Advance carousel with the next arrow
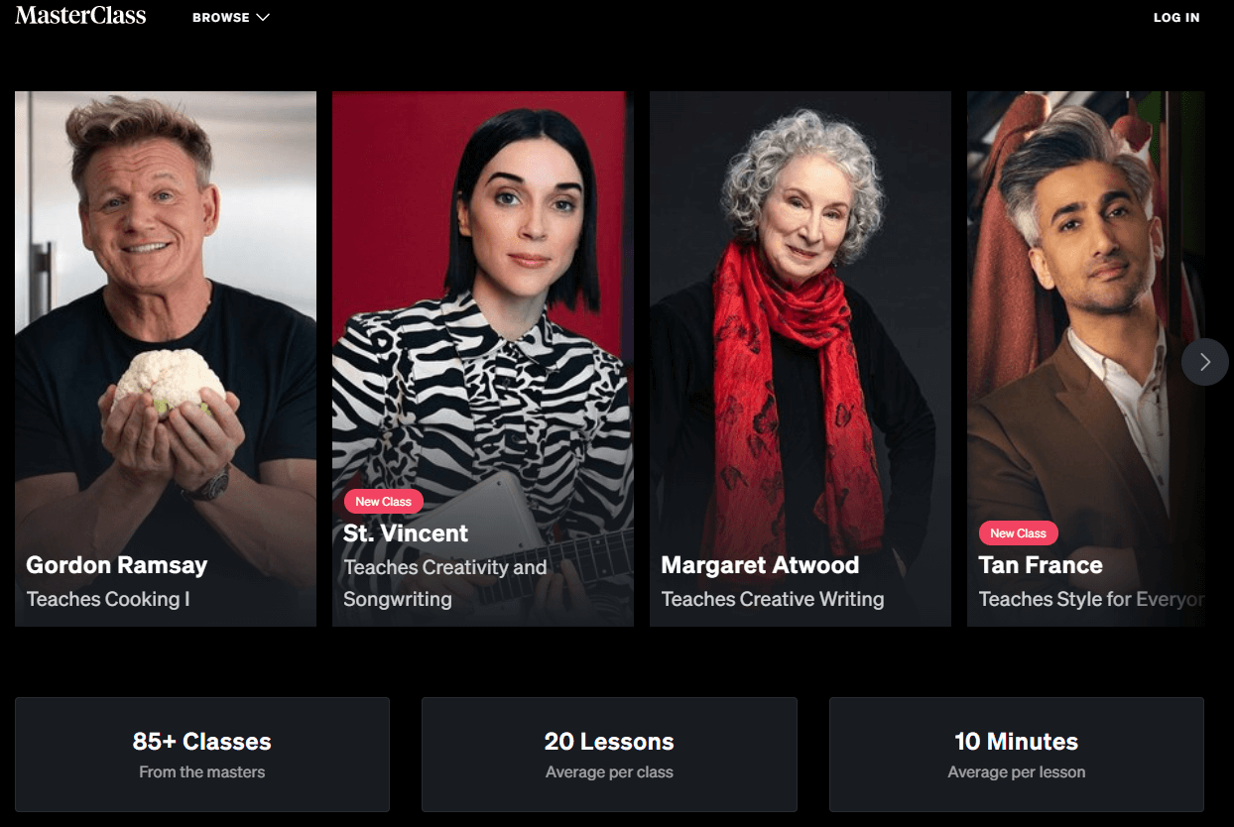The height and width of the screenshot is (827, 1234). pos(1204,362)
